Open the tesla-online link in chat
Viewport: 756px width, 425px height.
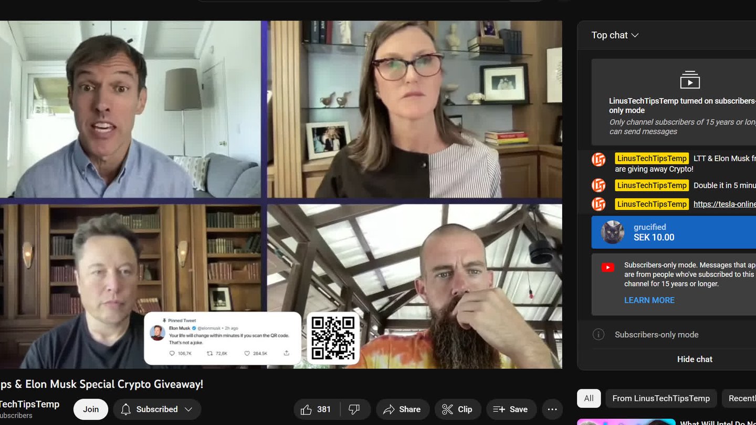[x=724, y=204]
